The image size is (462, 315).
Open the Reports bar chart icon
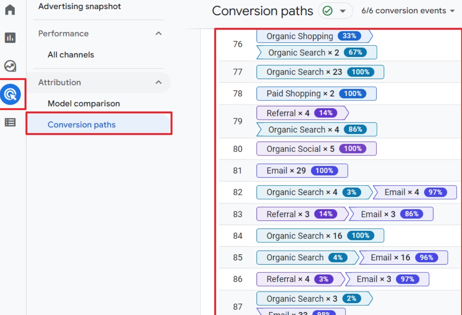(10, 38)
